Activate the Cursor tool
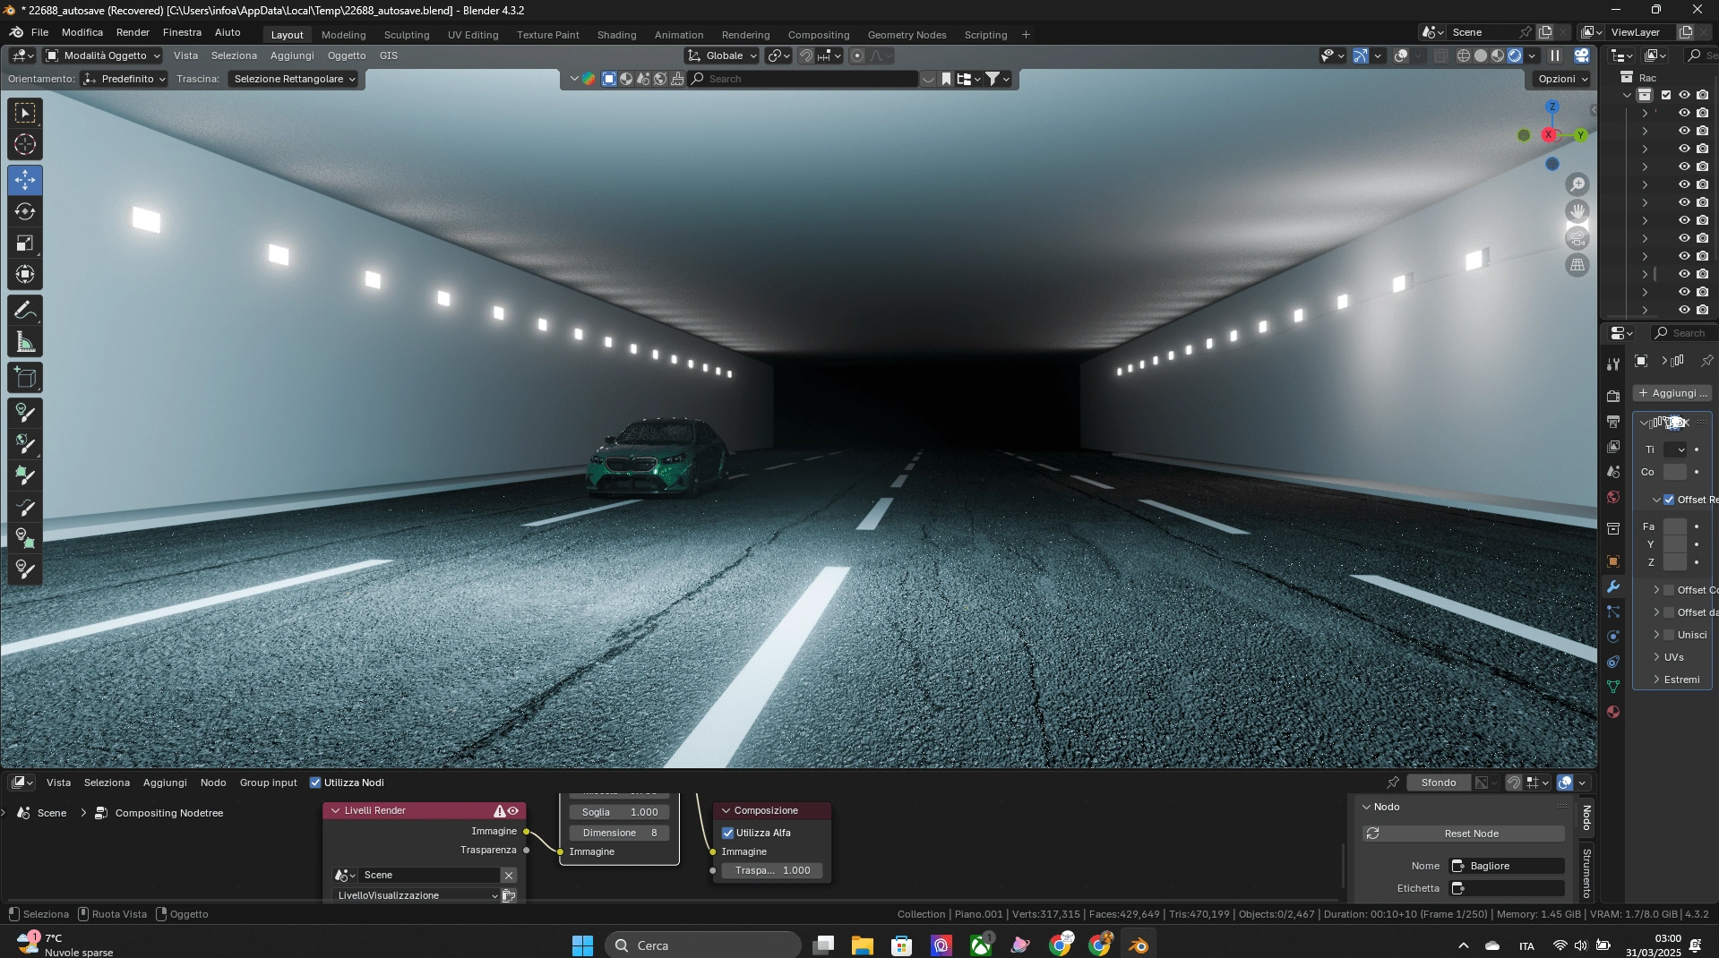 coord(25,145)
